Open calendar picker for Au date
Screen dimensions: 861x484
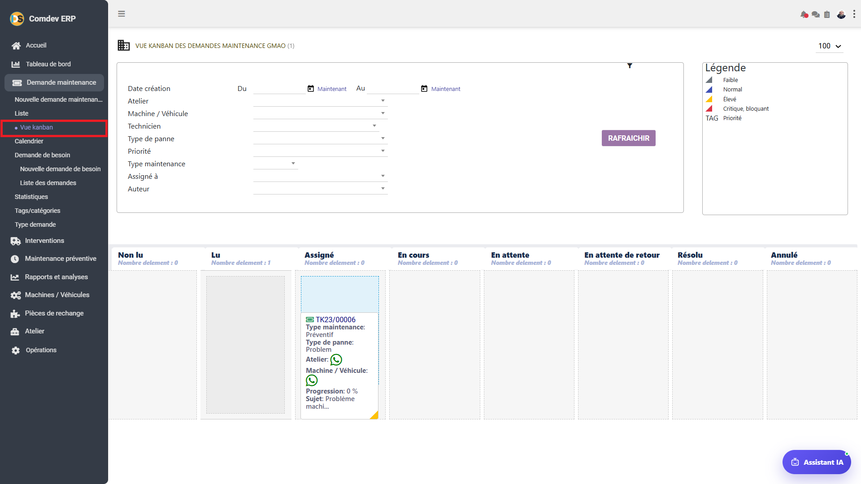tap(424, 89)
